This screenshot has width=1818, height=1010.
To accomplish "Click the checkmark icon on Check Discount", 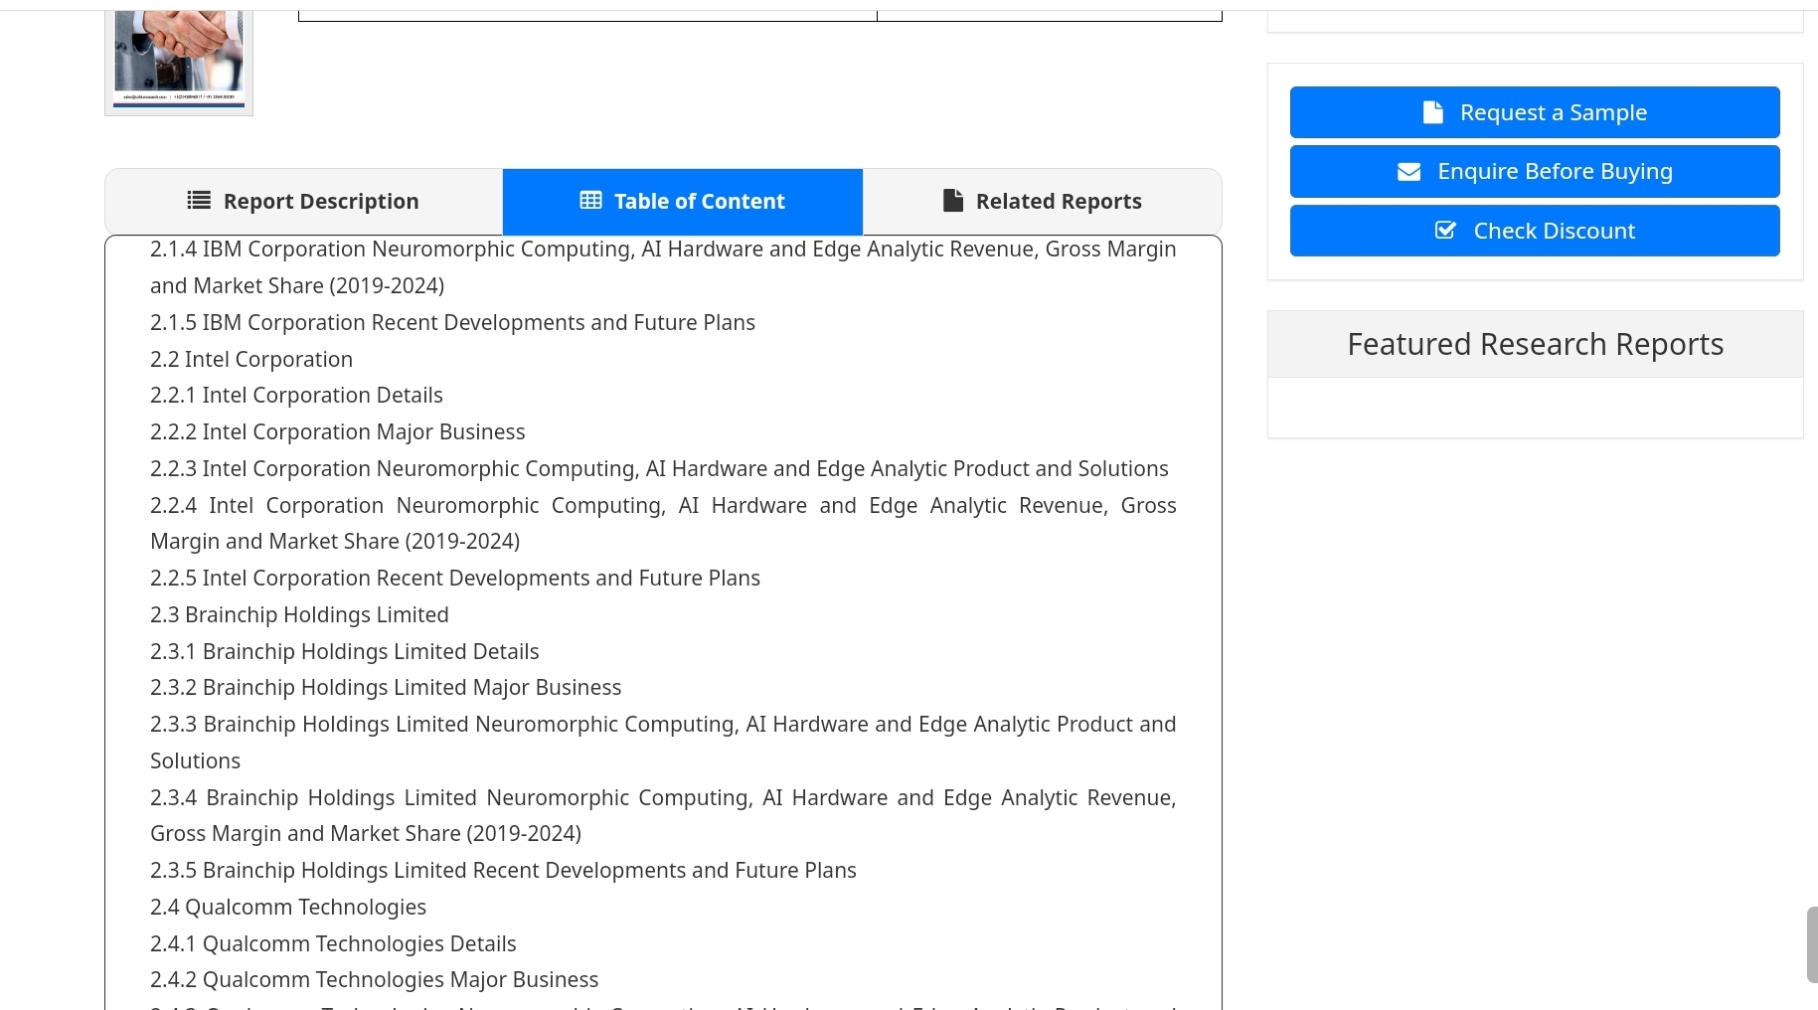I will pyautogui.click(x=1446, y=231).
